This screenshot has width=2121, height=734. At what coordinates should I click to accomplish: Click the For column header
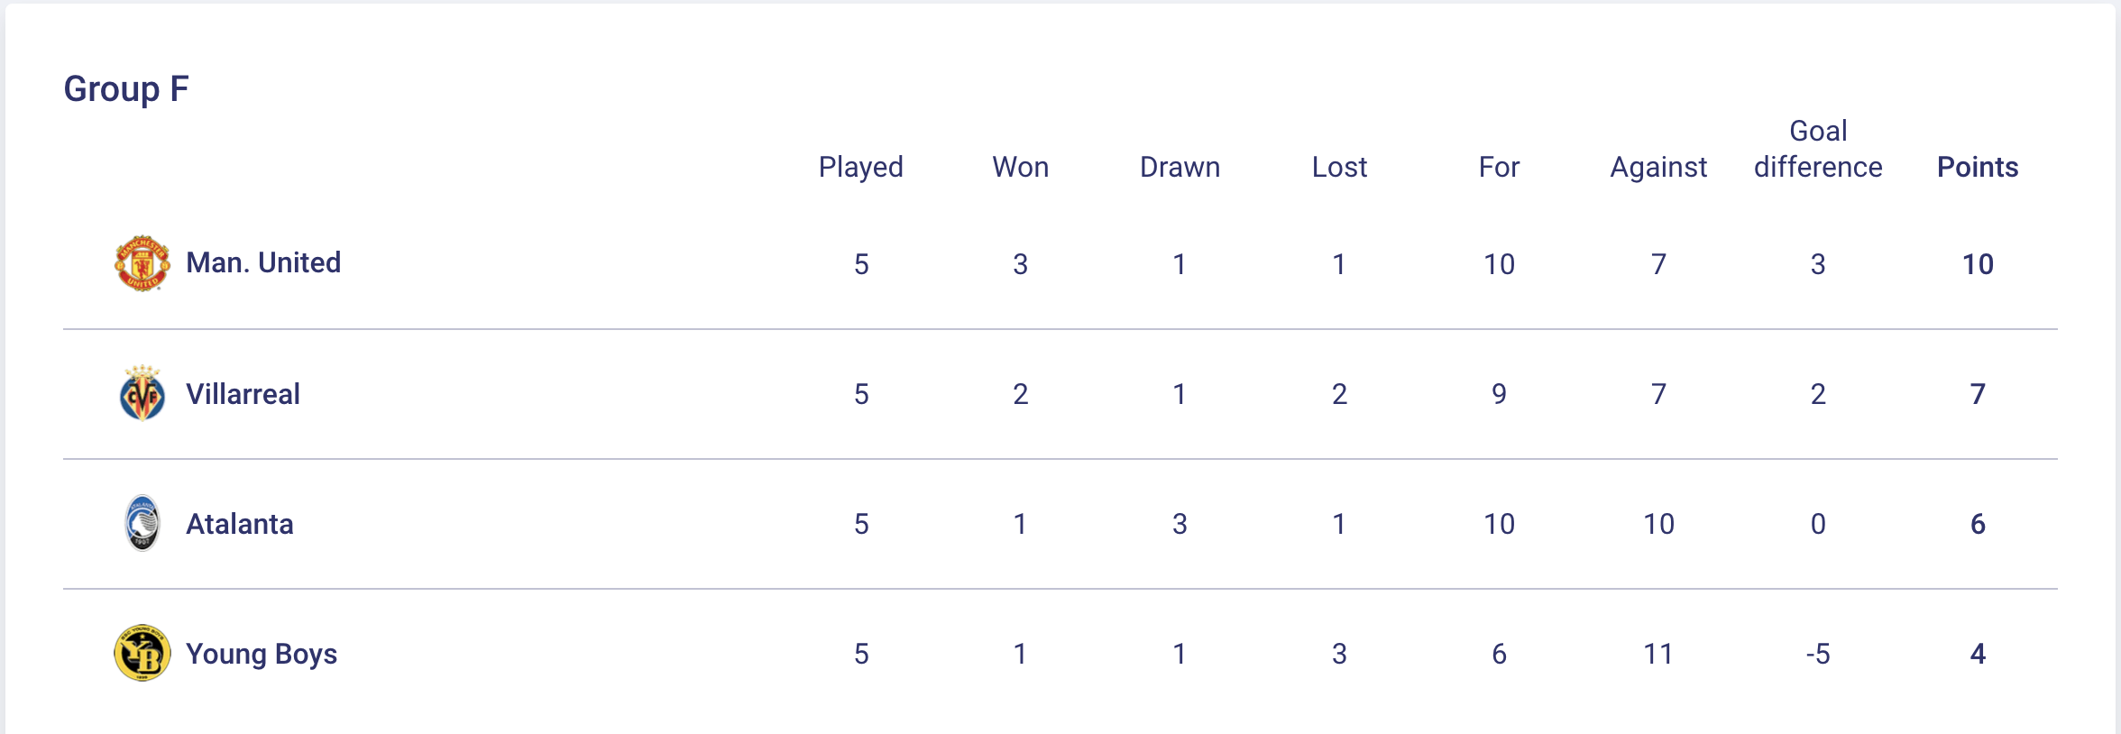point(1499,167)
